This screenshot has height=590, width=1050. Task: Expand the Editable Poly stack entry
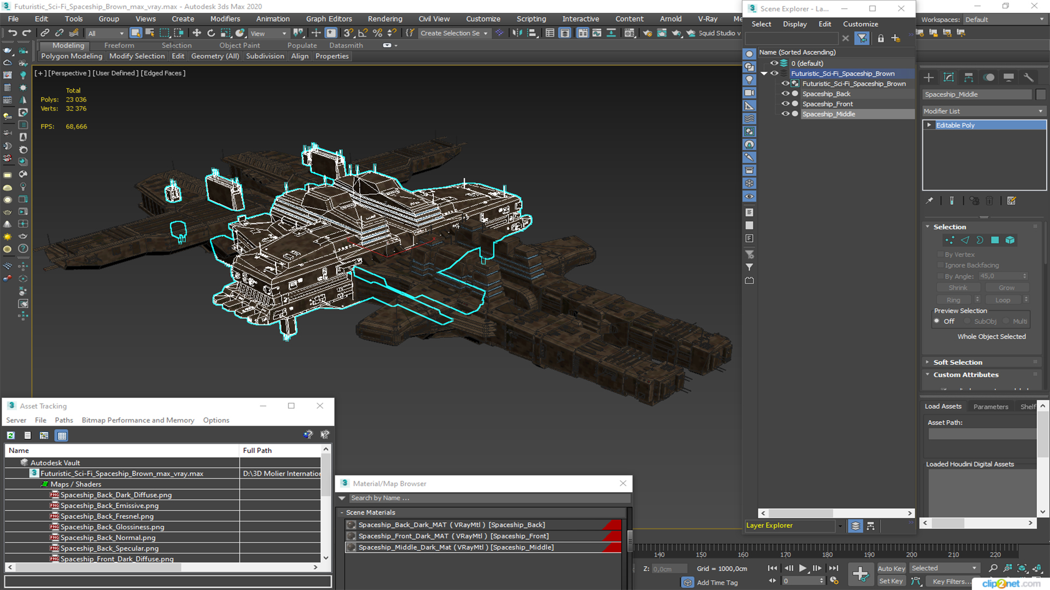click(x=929, y=125)
